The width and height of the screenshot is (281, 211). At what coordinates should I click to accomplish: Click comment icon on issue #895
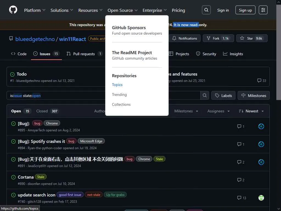pos(239,126)
